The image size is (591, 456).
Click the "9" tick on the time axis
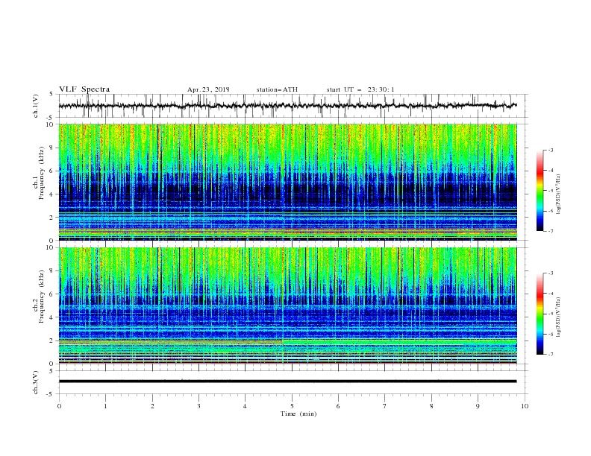pos(478,406)
